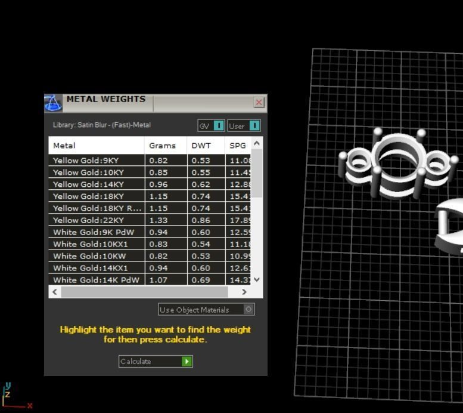Click the table scroll up arrow
The image size is (463, 413).
pyautogui.click(x=257, y=143)
